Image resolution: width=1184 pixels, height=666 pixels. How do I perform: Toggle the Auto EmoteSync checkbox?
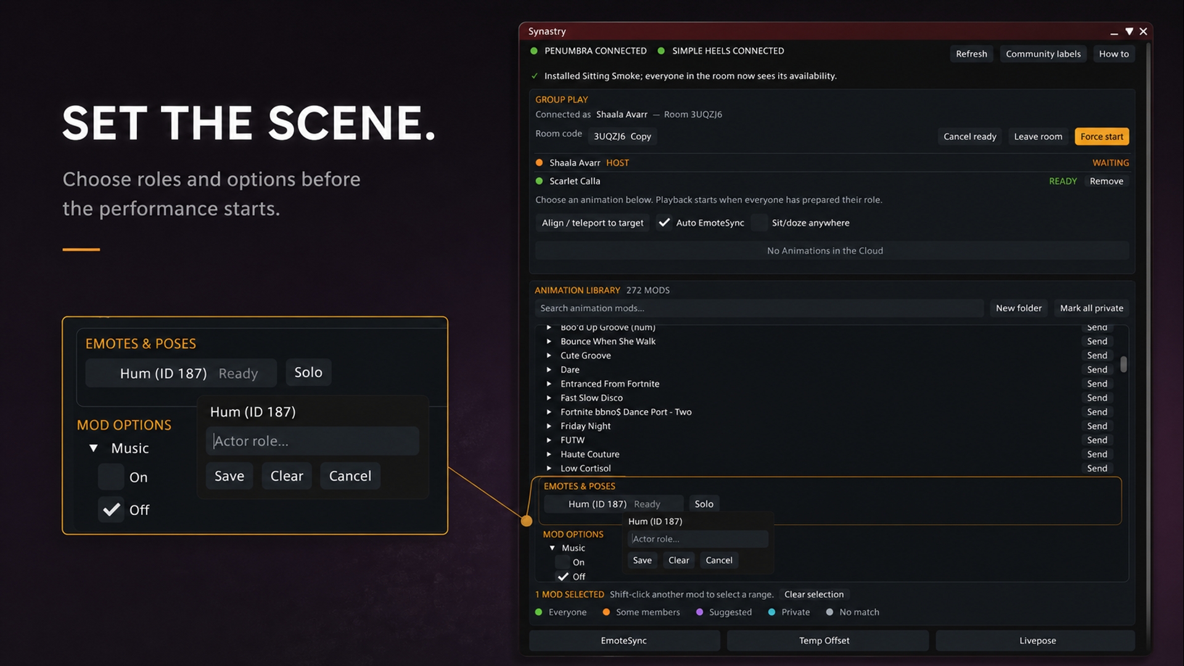(664, 223)
